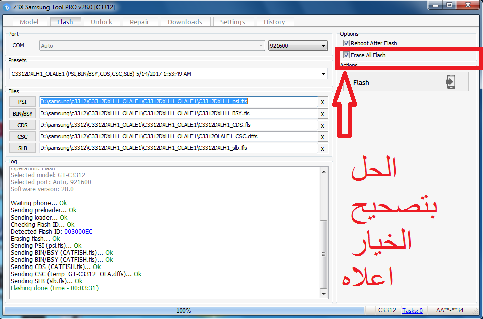
Task: Click the CDS.fls file path field
Action: point(179,125)
